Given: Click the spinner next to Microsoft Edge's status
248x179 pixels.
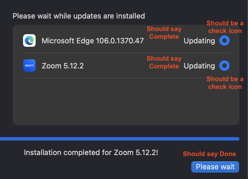Looking at the screenshot, I should (224, 40).
